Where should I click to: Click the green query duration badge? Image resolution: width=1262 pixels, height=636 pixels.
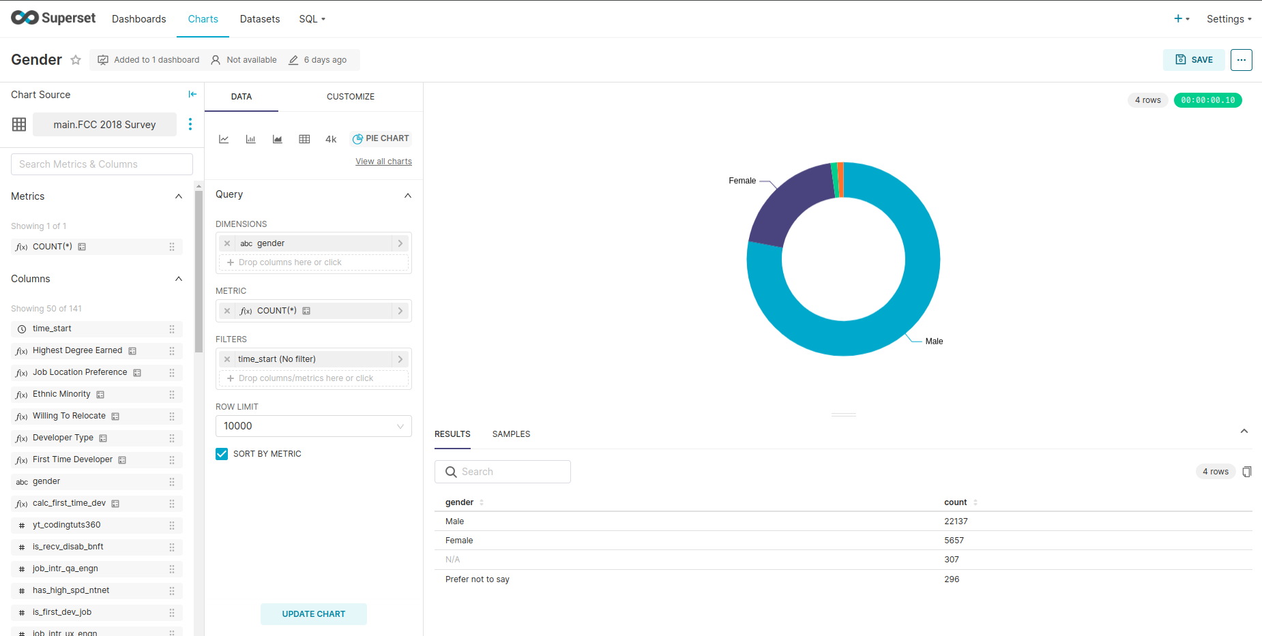[1207, 100]
